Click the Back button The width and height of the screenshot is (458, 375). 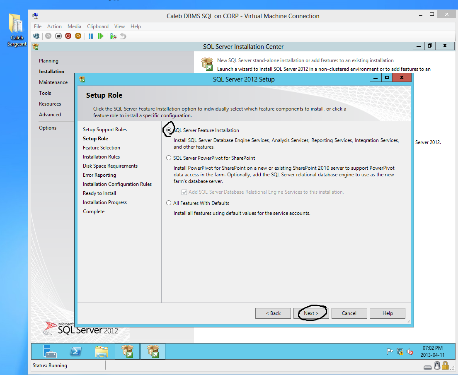273,313
